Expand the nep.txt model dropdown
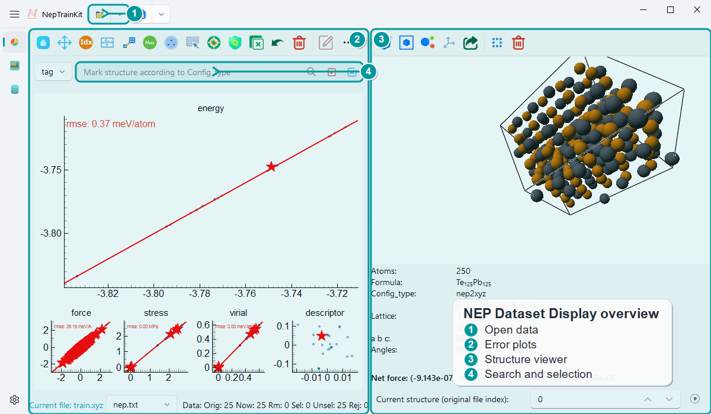Image resolution: width=711 pixels, height=414 pixels. point(141,405)
